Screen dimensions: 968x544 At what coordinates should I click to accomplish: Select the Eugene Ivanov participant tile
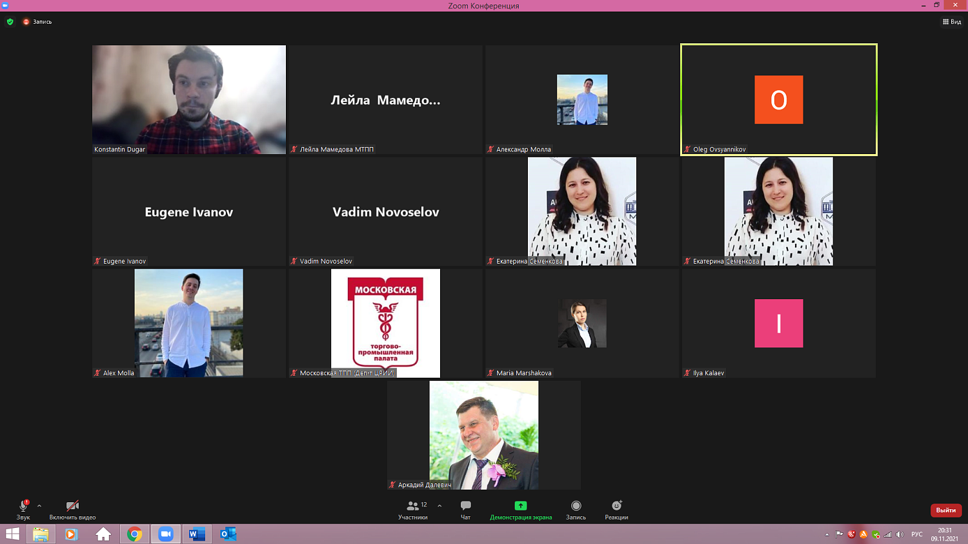tap(189, 211)
